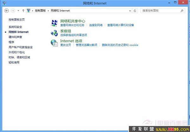This screenshot has width=190, height=132.
Task: Select 选择家庭组和共享选项 under 家庭组
Action: (x=73, y=35)
